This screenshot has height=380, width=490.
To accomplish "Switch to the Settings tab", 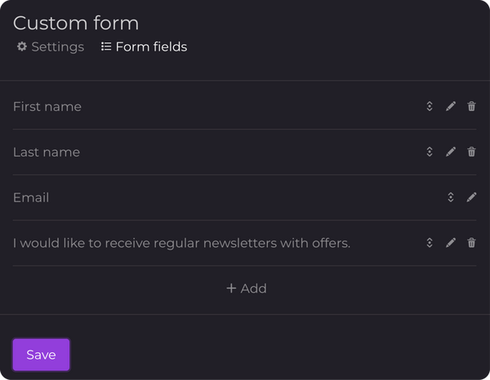I will point(51,47).
